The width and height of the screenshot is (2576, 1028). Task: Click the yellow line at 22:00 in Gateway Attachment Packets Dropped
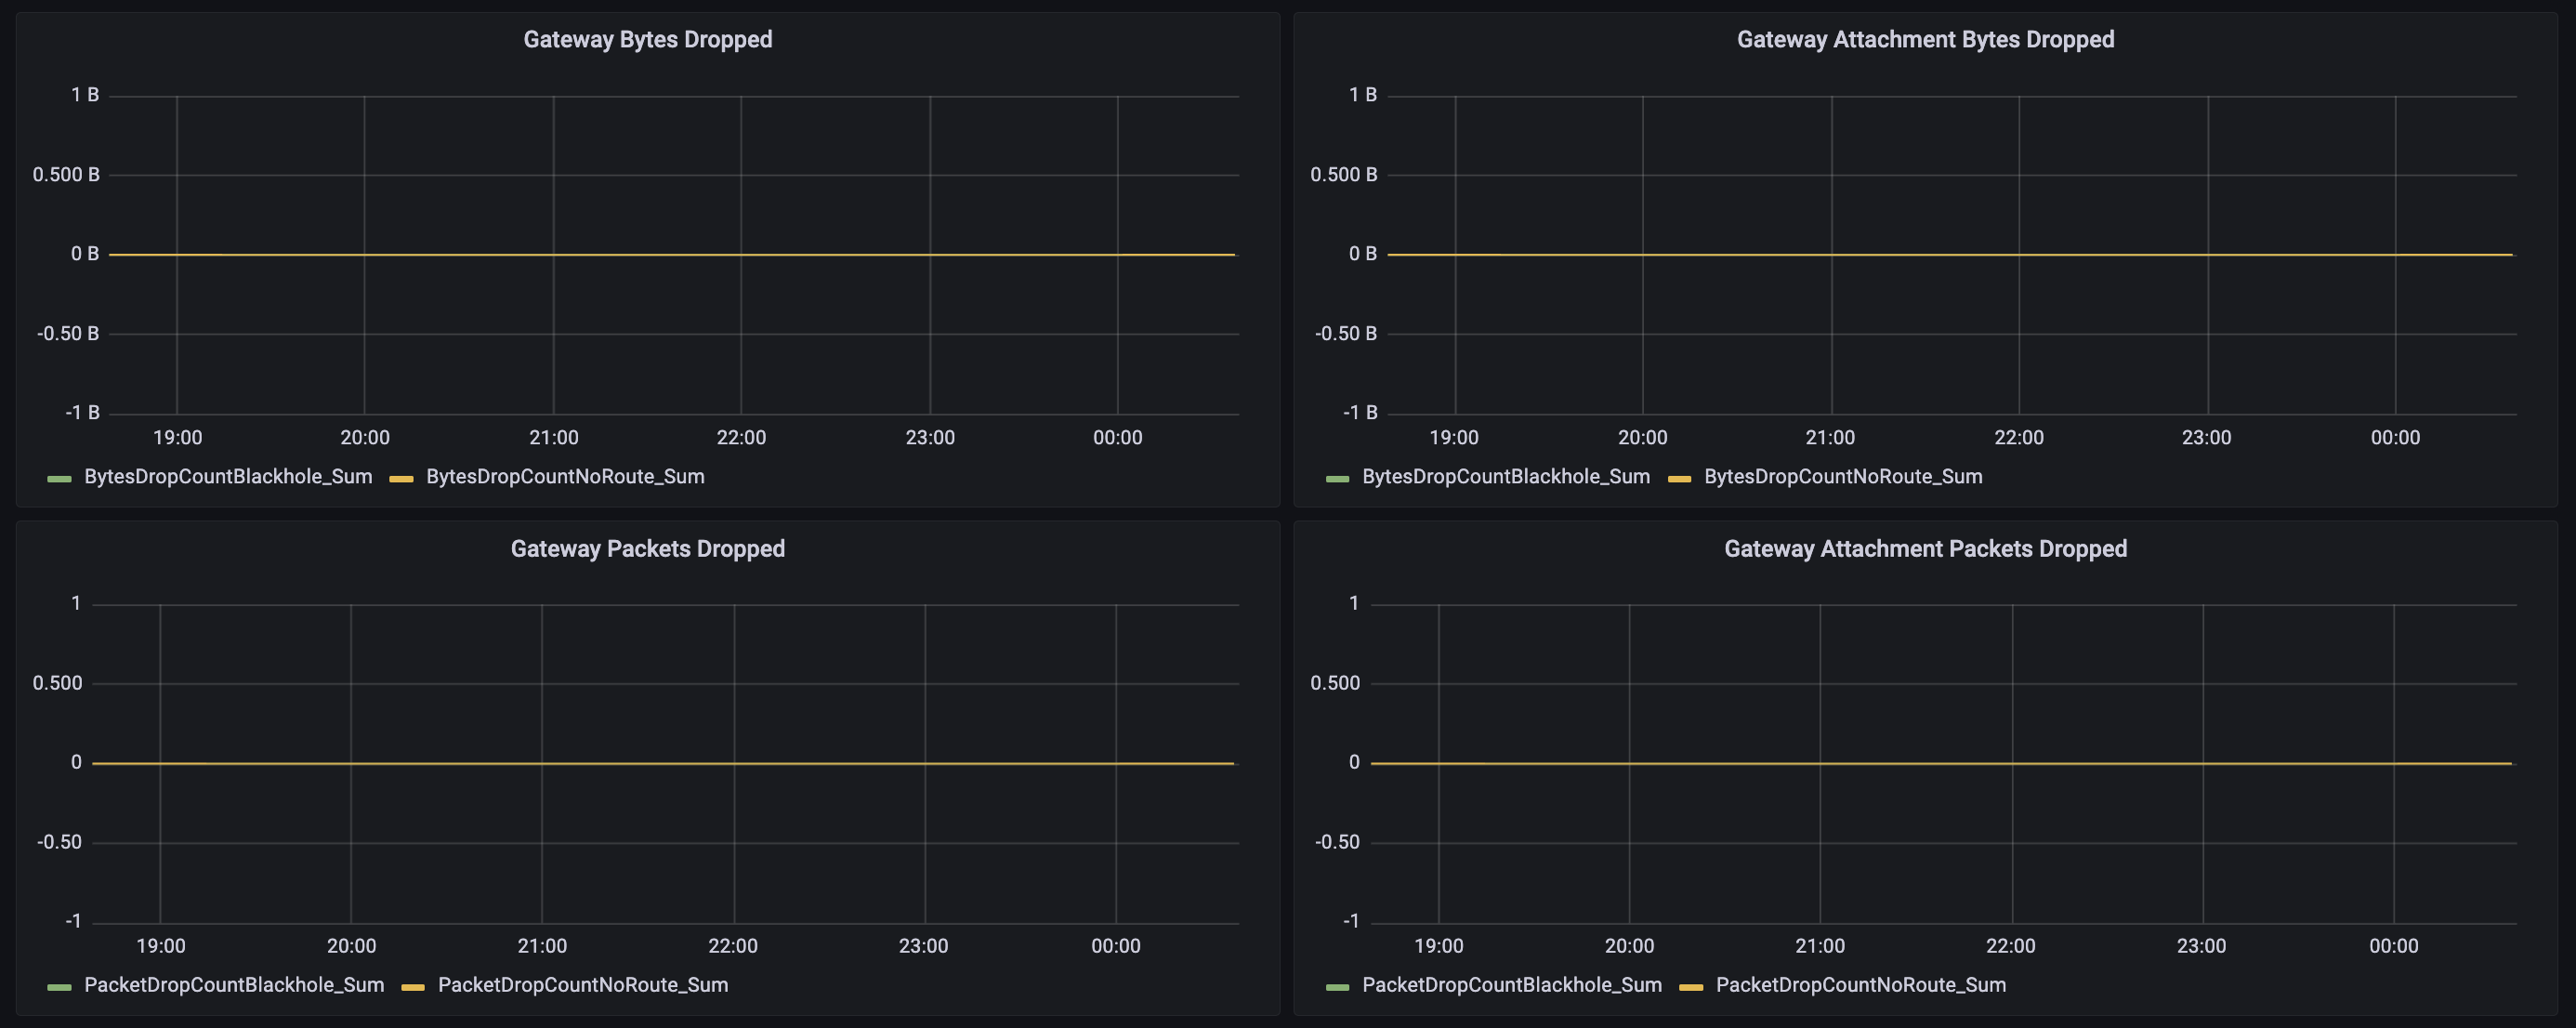pos(2011,763)
